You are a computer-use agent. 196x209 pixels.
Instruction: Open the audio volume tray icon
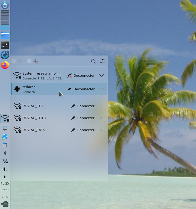(5, 169)
